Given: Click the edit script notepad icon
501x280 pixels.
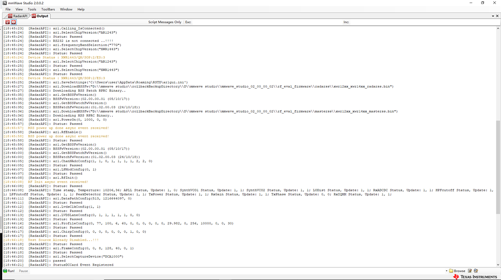Looking at the screenshot, I should click(x=470, y=271).
